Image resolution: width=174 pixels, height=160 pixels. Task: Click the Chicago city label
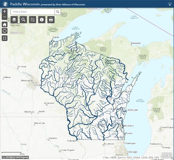click(133, 152)
